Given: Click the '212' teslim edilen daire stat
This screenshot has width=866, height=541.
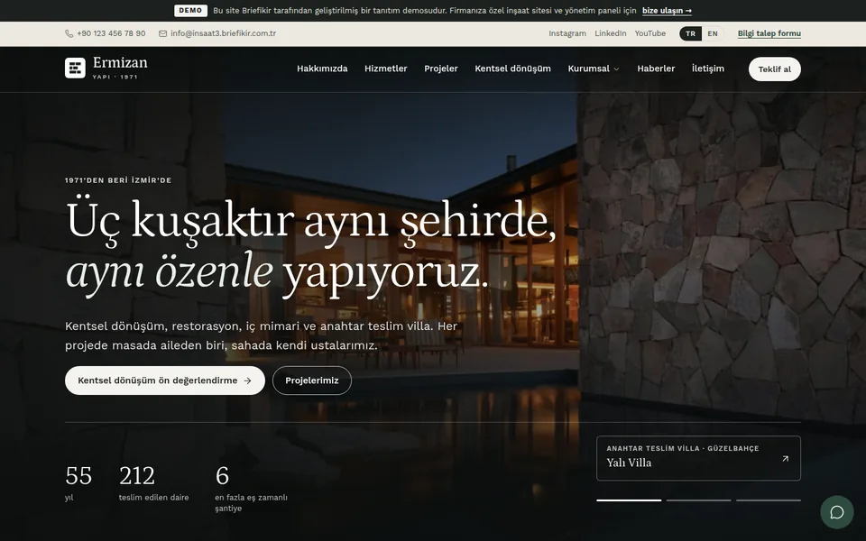Looking at the screenshot, I should tap(153, 483).
